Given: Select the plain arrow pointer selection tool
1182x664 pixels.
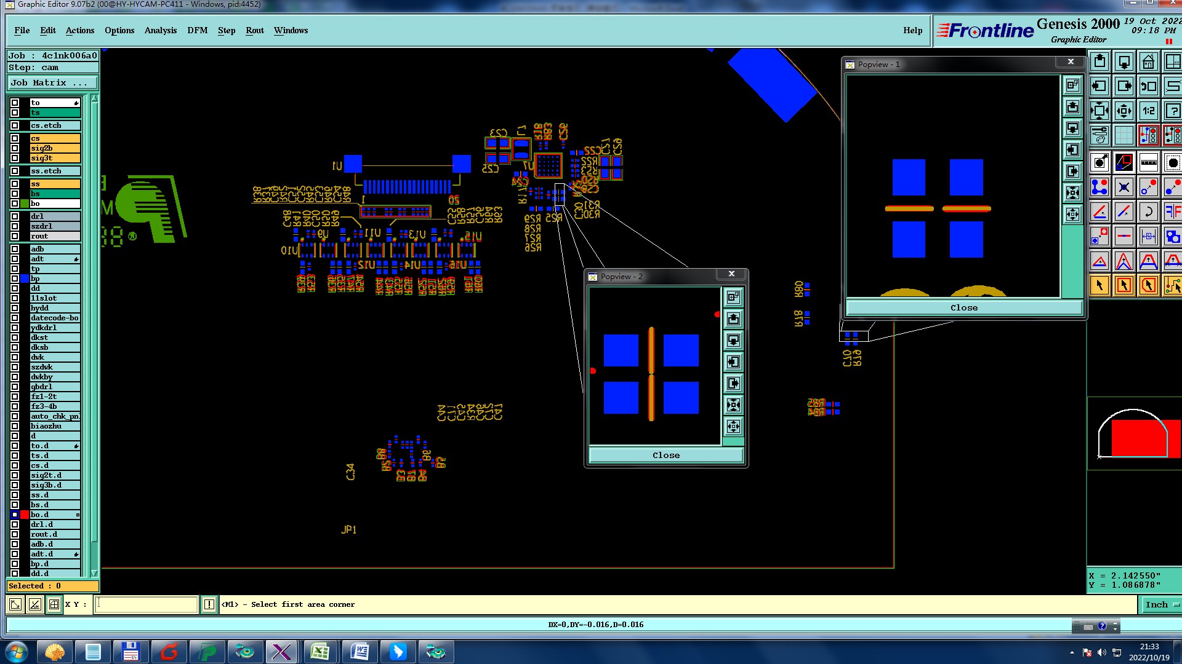Looking at the screenshot, I should (x=1100, y=285).
